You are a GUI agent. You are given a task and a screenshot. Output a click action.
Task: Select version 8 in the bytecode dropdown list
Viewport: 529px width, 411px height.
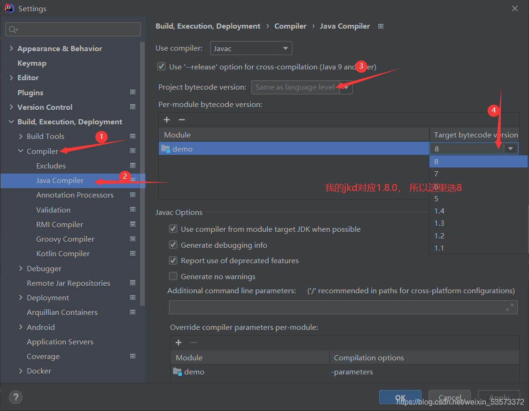[x=478, y=161]
